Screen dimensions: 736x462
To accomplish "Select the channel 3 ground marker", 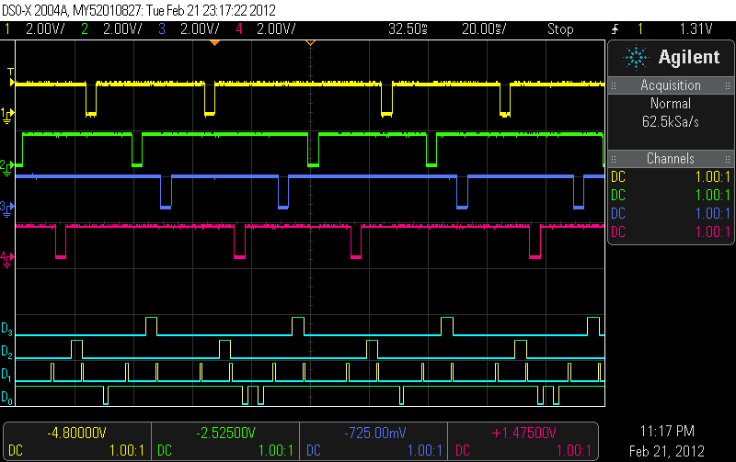I will [7, 207].
